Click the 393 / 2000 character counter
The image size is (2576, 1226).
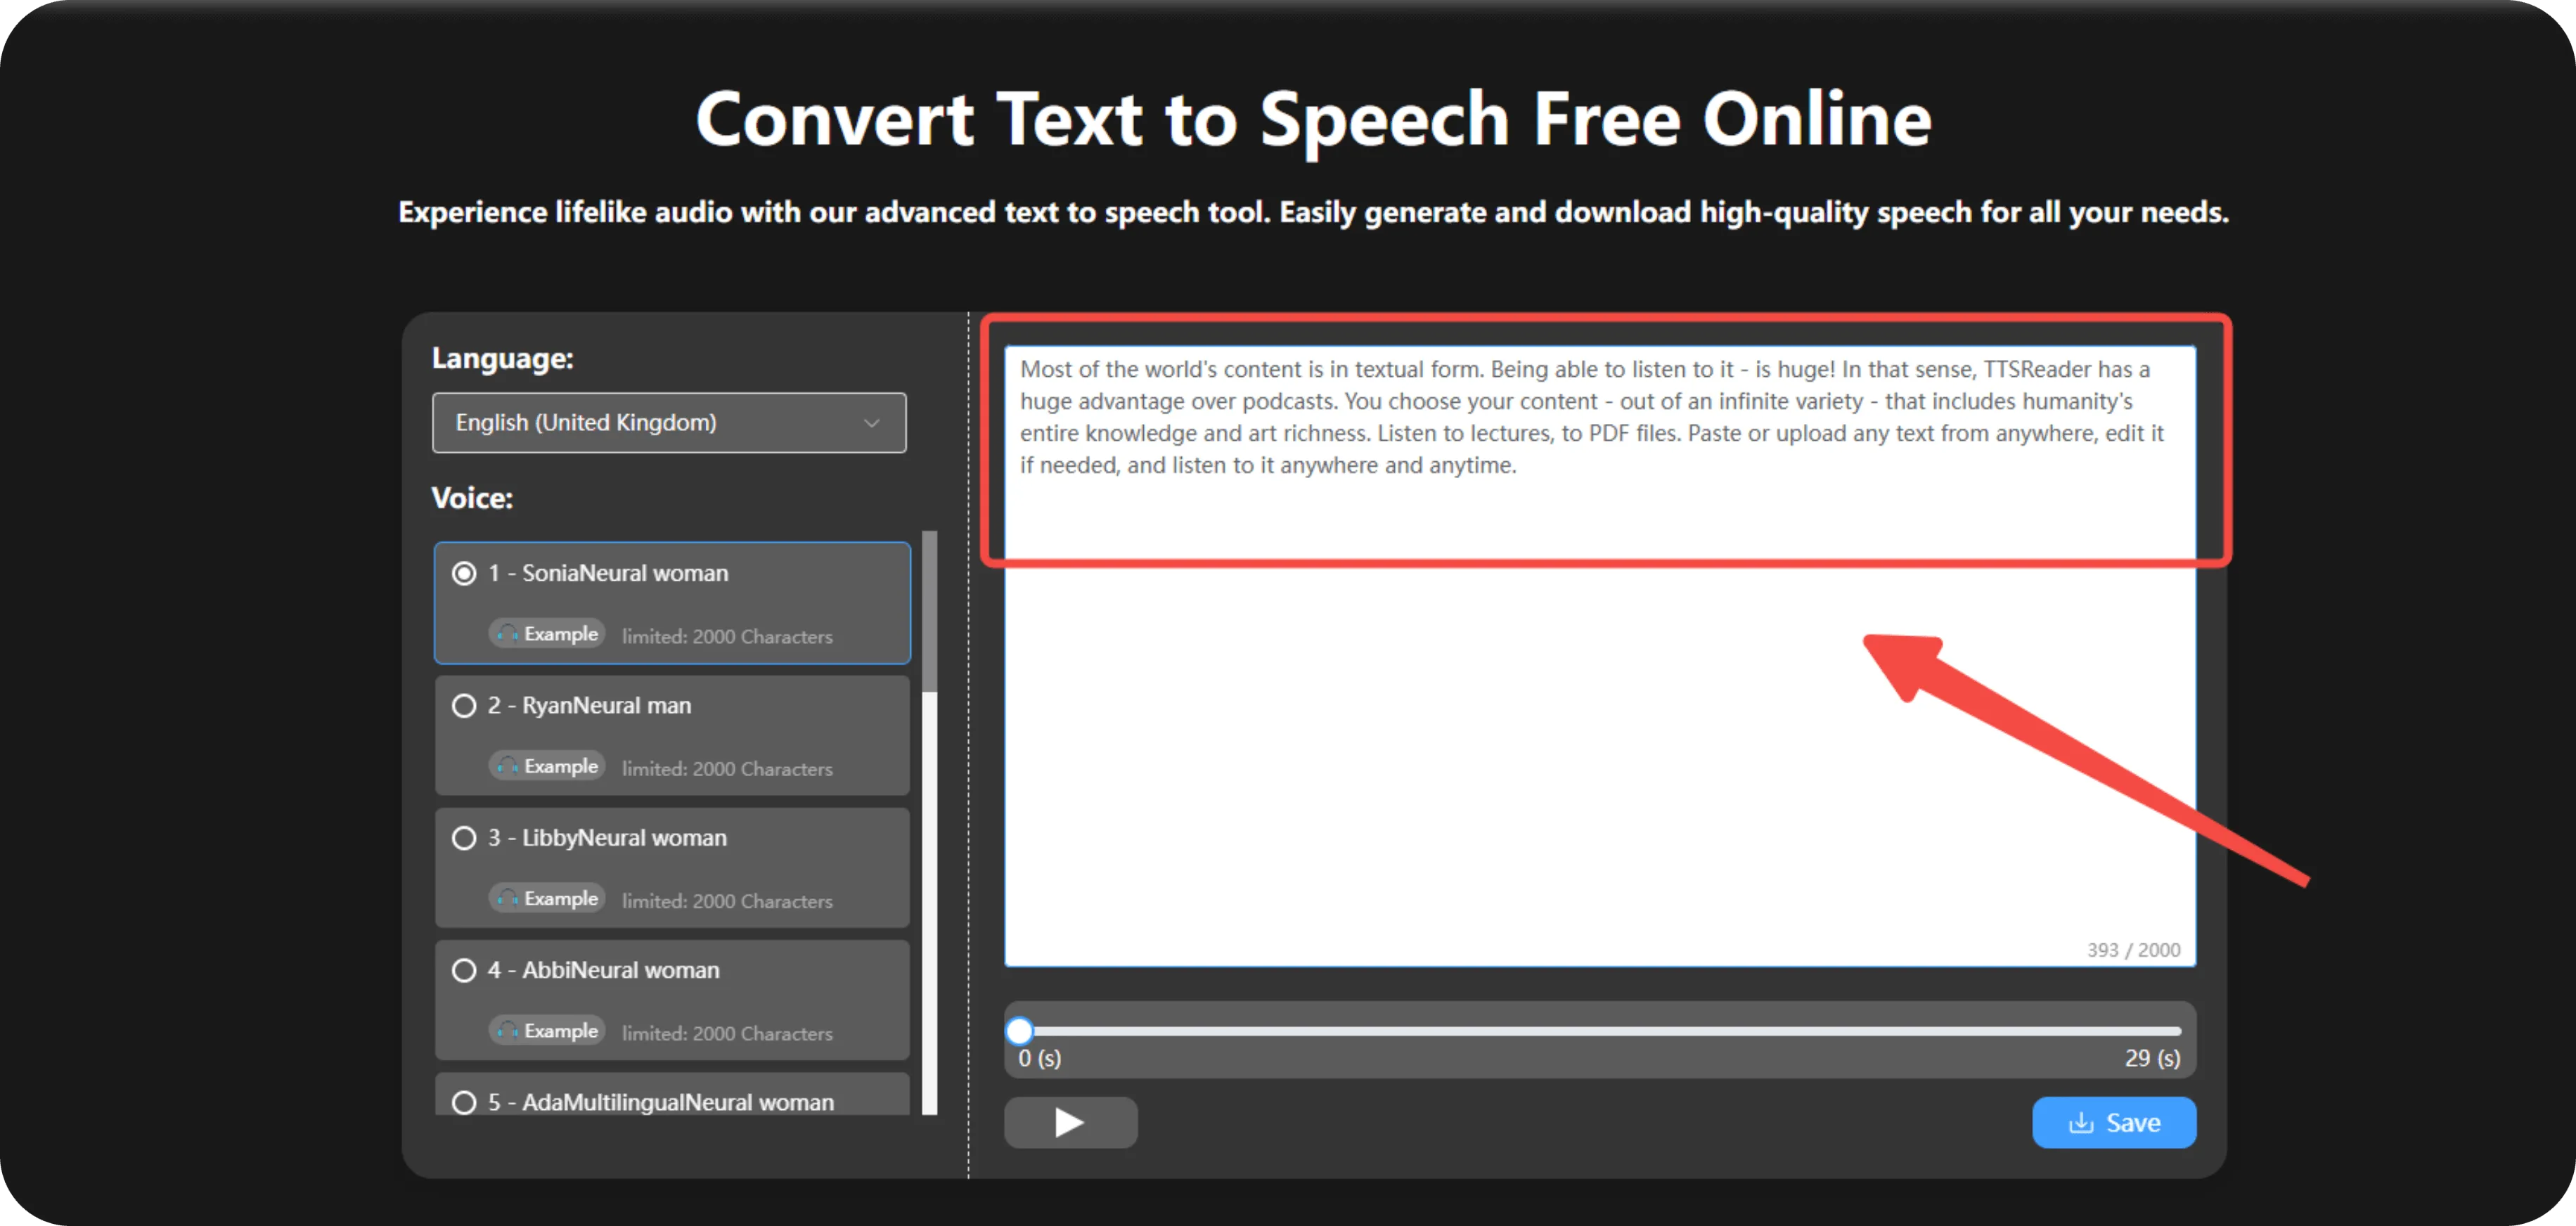click(2133, 950)
